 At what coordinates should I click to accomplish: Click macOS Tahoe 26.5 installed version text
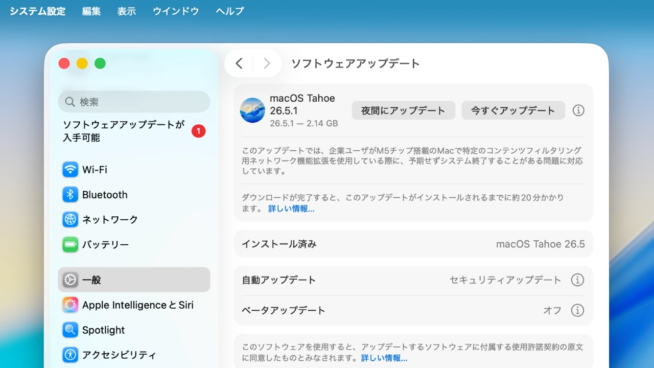pyautogui.click(x=541, y=244)
